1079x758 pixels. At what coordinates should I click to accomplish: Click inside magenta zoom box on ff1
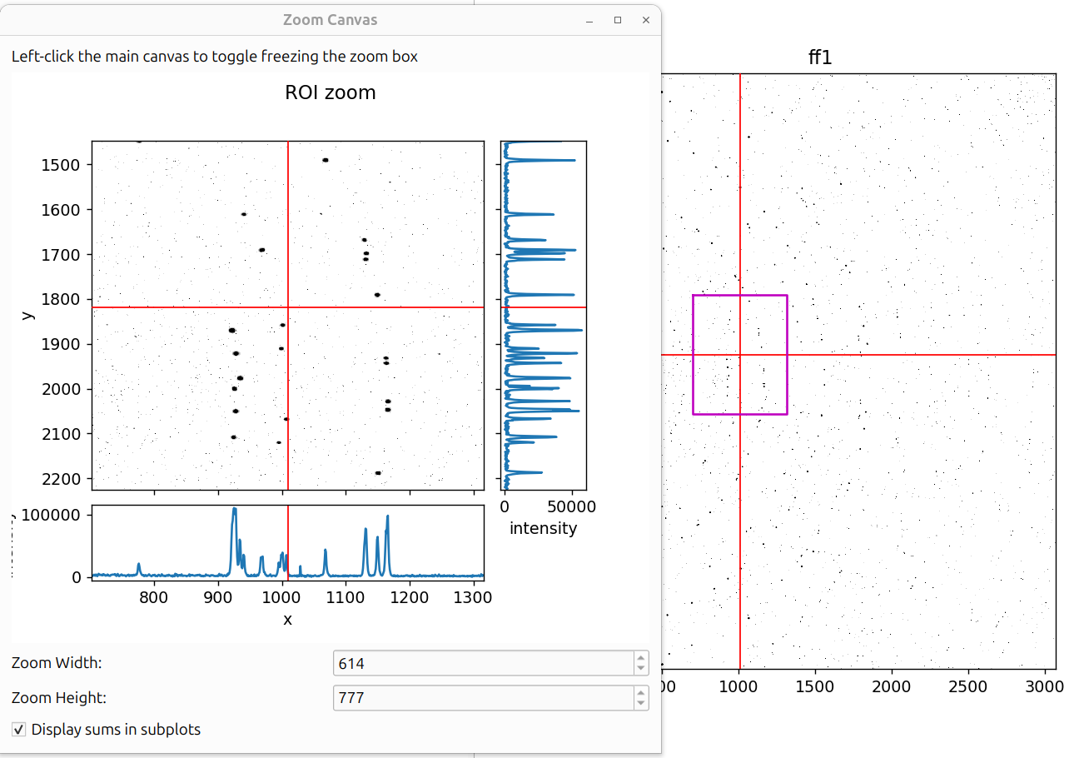tap(739, 355)
